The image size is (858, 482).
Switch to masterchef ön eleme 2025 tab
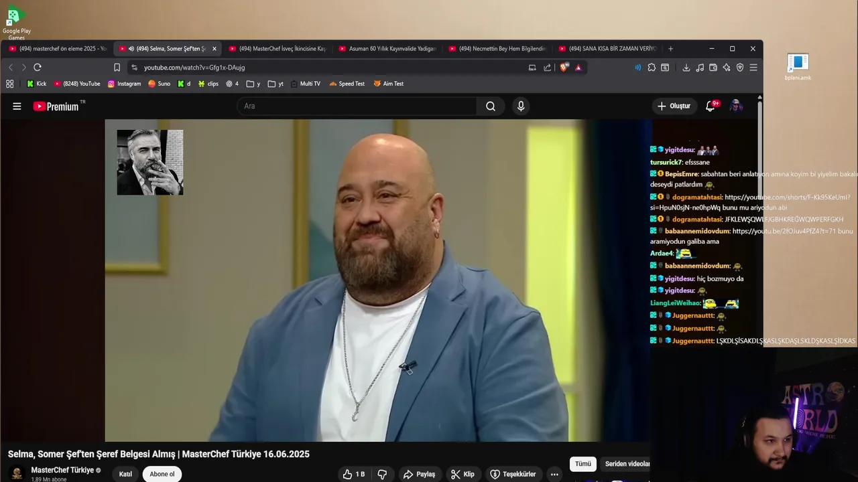[x=58, y=49]
